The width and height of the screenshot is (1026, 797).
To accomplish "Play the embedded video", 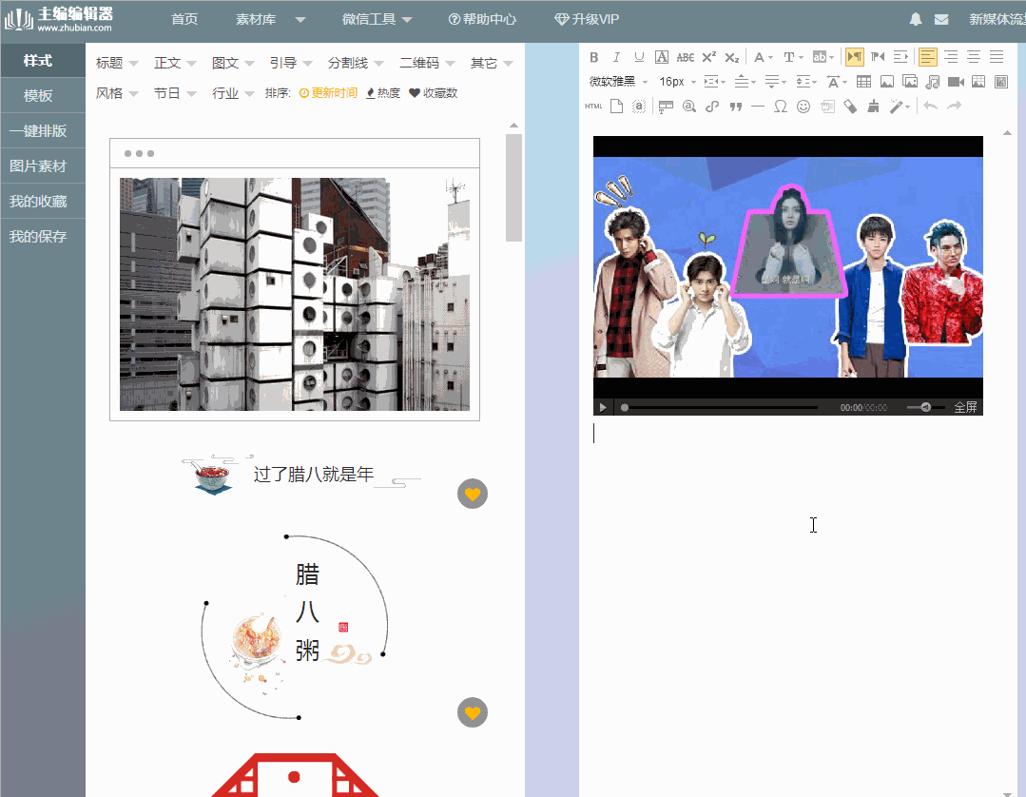I will tap(603, 406).
